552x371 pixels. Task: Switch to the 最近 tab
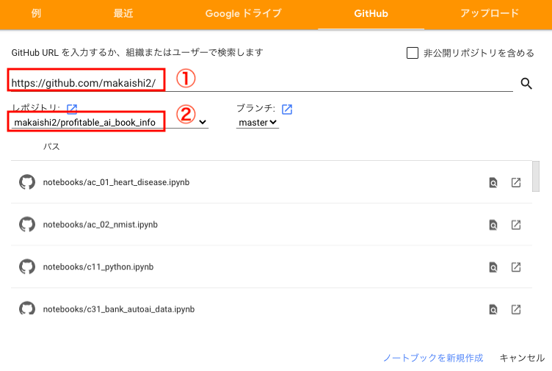click(123, 13)
